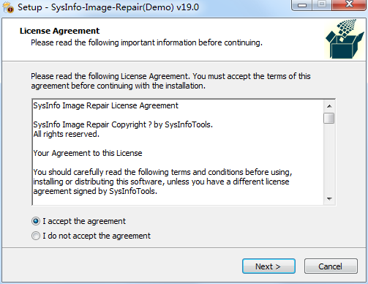Select the 'I do not accept the agreement' radio
368x284 pixels.
pos(36,236)
